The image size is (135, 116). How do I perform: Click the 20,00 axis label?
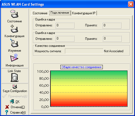44,100
